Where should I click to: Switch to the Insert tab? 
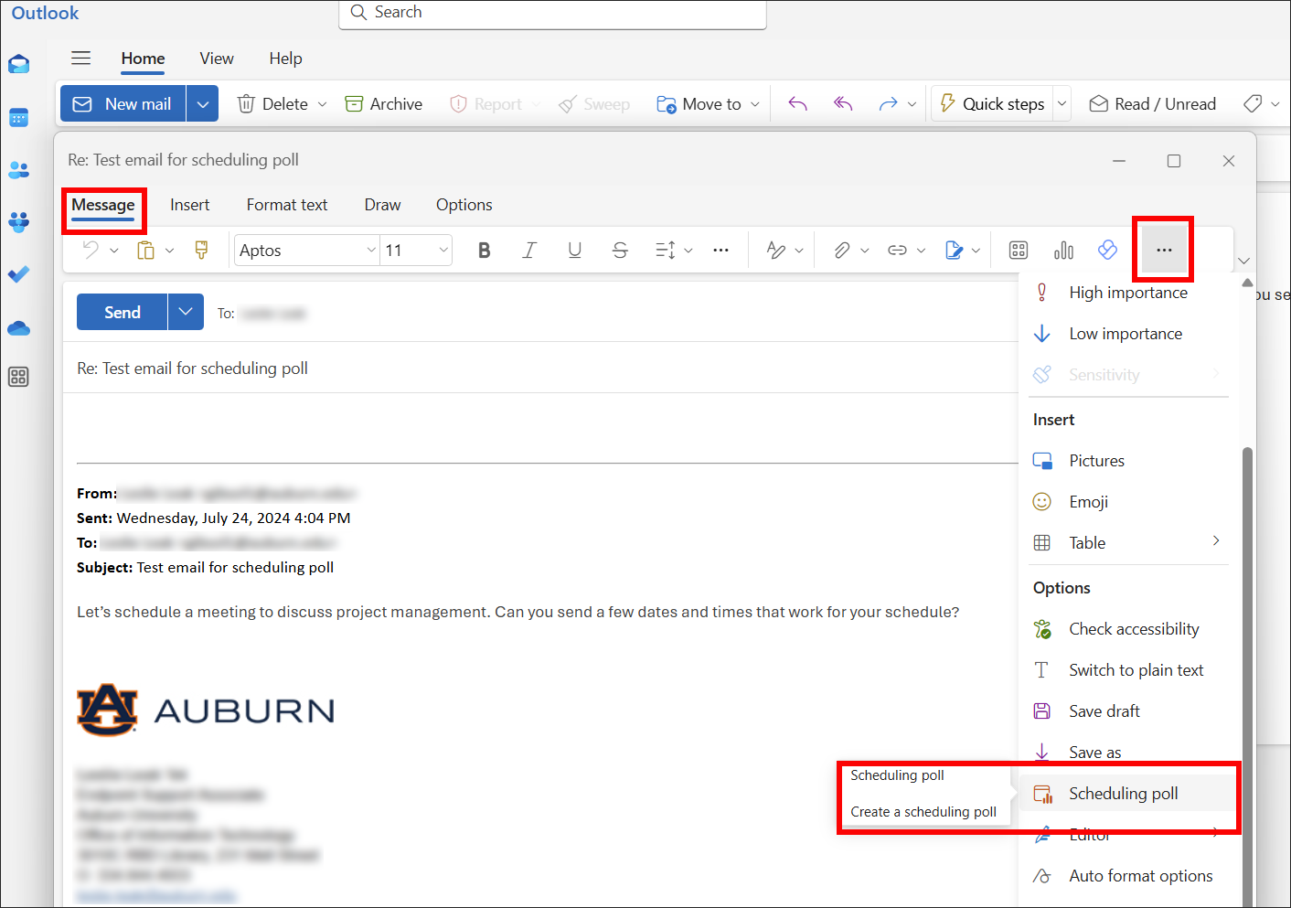[x=190, y=205]
